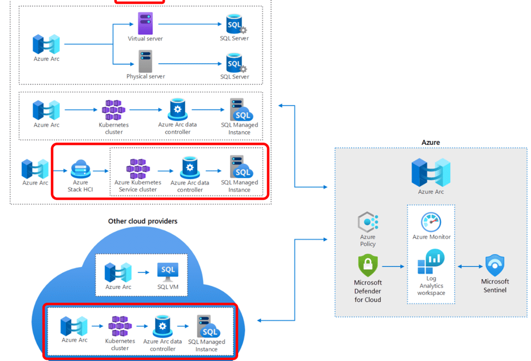The image size is (531, 361).
Task: Select "Kubernetes cluster" label inside the cloud
Action: [x=120, y=345]
